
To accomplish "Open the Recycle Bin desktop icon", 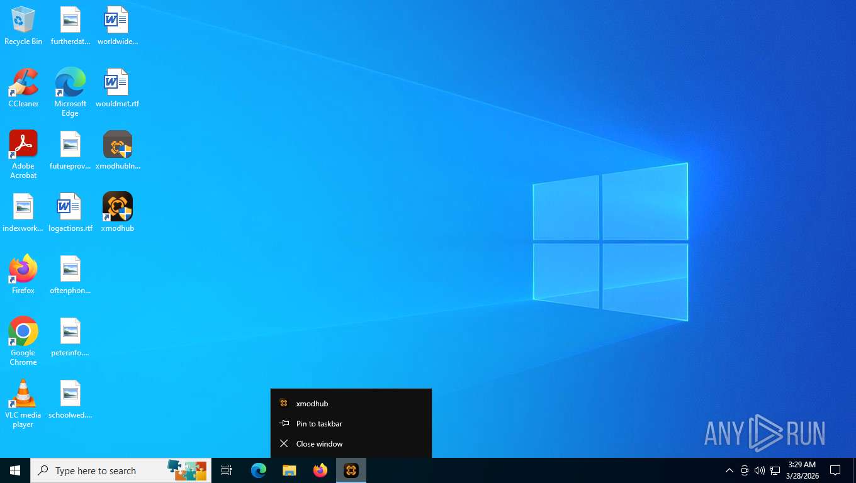I will click(x=23, y=26).
